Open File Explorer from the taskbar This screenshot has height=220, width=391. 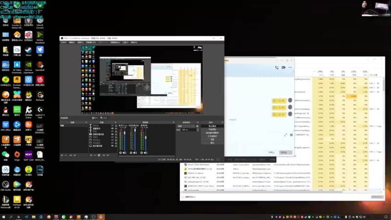tap(34, 217)
